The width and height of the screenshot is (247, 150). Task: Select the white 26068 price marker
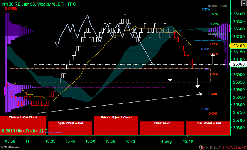pos(238,64)
